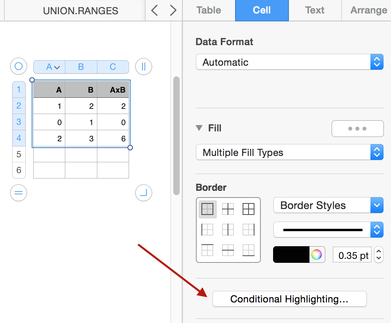
Task: Open the Multiple Fill Types dropdown
Action: click(x=289, y=152)
